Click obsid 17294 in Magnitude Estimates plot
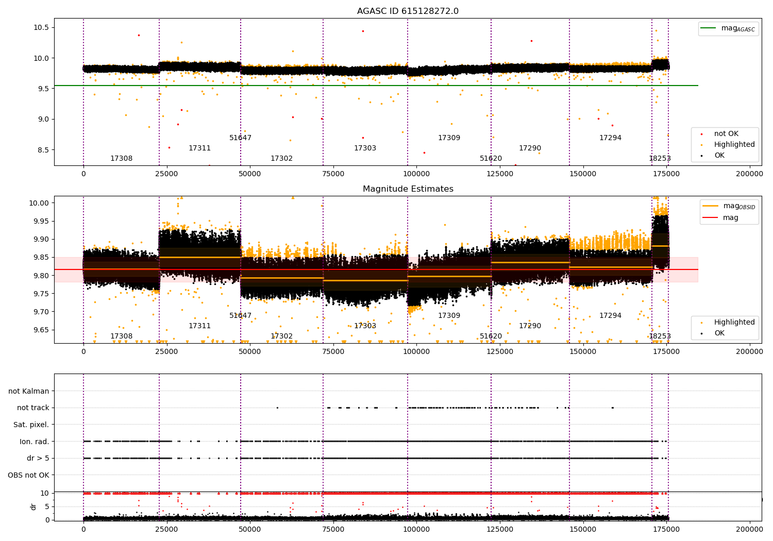This screenshot has height=541, width=773. click(610, 316)
